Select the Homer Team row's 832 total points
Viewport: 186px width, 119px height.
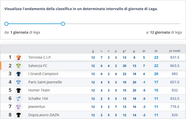point(175,90)
